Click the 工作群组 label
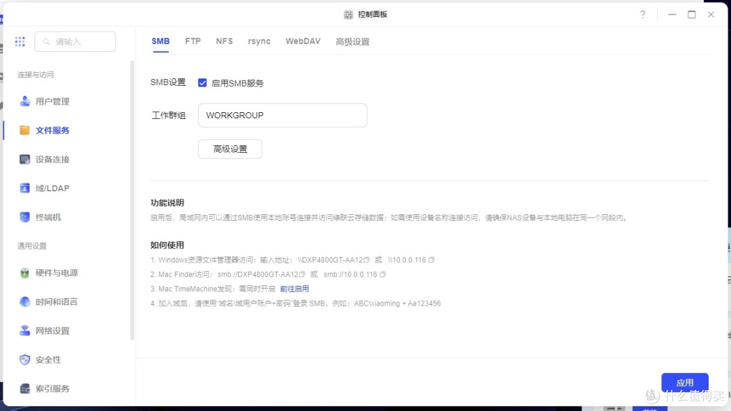731x411 pixels. [x=169, y=115]
